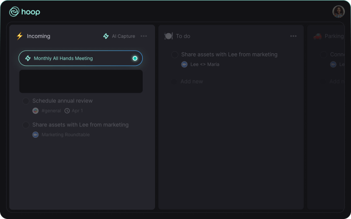Screen dimensions: 351x219
Task: Click the Incoming lightning bolt icon
Action: (x=20, y=36)
